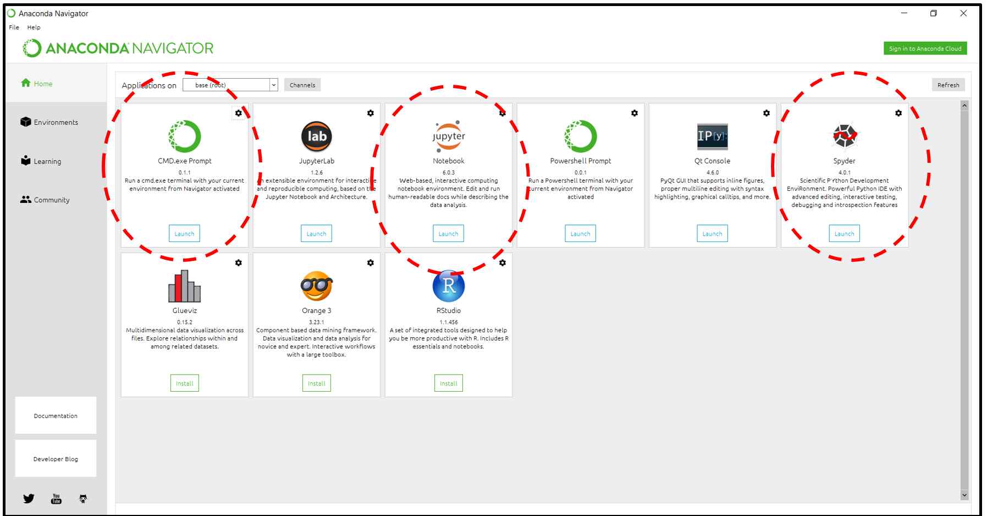Launch Spyder
This screenshot has height=516, width=987.
pyautogui.click(x=844, y=233)
